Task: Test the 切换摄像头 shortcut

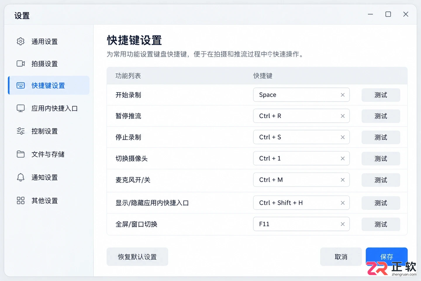Action: click(381, 159)
